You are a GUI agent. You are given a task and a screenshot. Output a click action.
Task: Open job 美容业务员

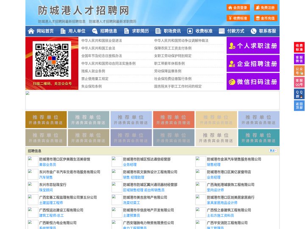click(x=47, y=165)
